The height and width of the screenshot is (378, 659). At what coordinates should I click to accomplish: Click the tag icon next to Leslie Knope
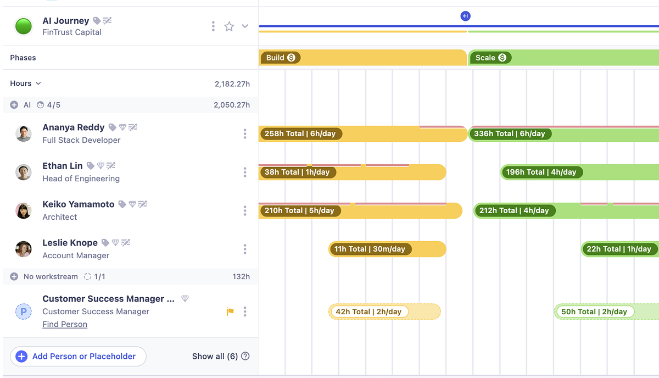pyautogui.click(x=105, y=243)
